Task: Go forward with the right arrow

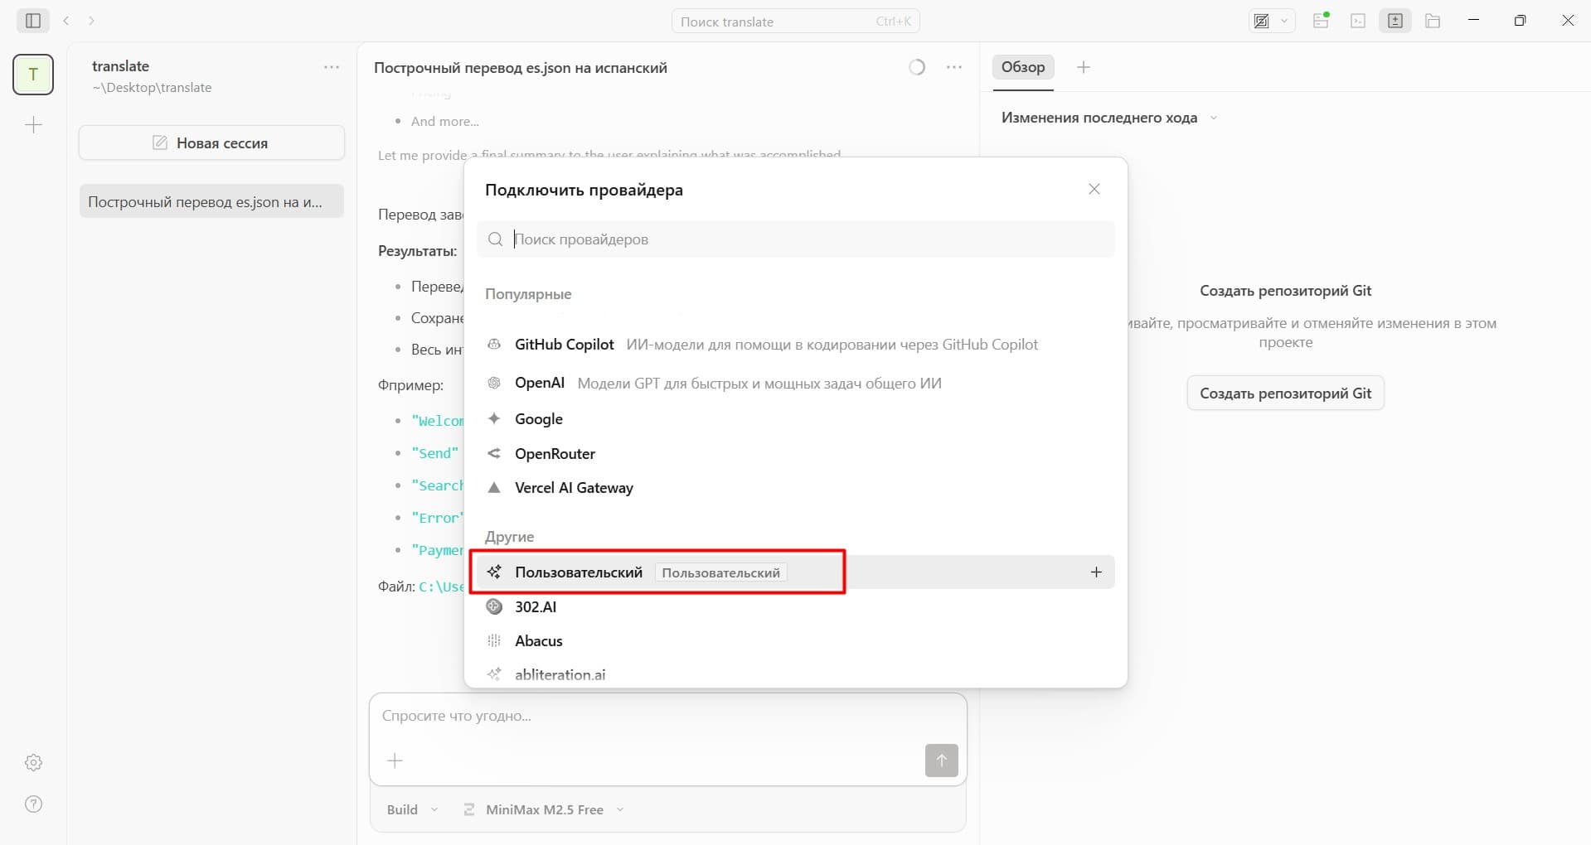Action: pyautogui.click(x=91, y=21)
